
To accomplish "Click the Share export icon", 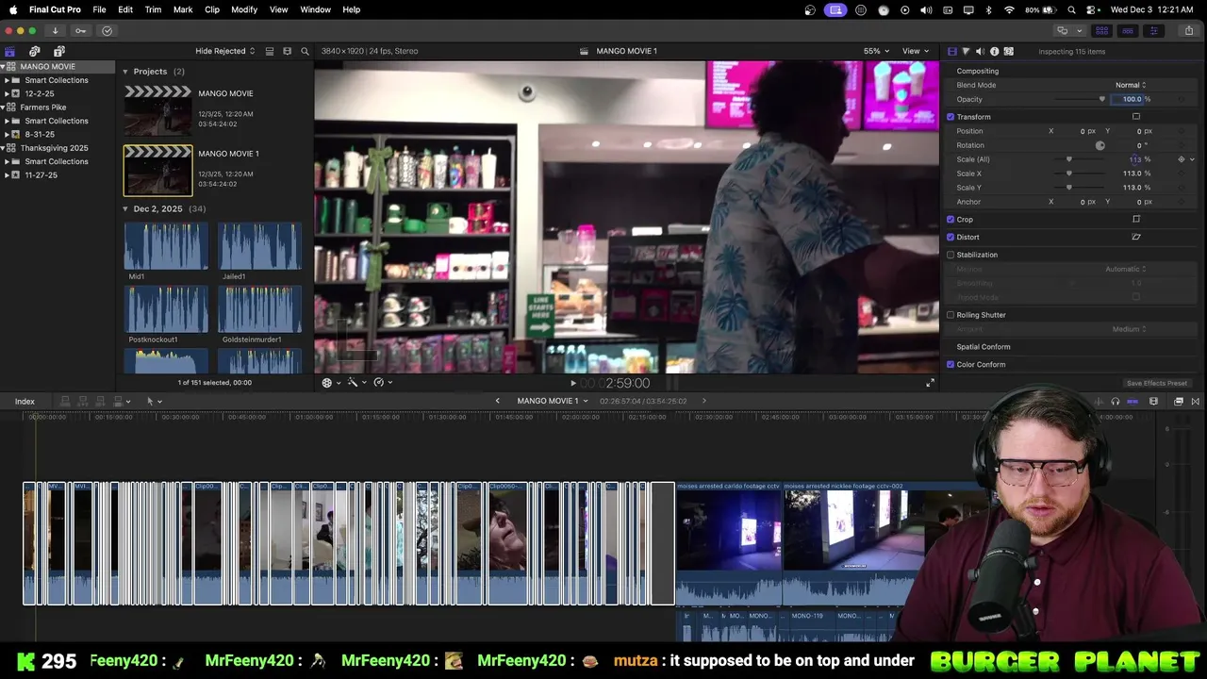I will coord(1188,30).
